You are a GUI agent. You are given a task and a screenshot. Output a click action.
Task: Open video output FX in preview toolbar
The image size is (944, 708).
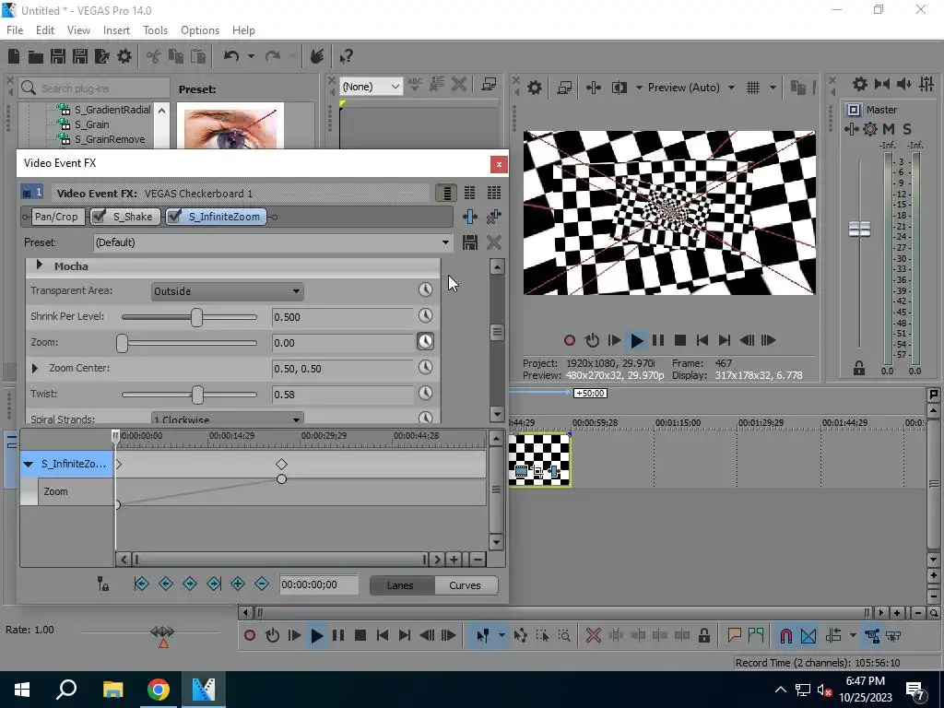[x=593, y=88]
